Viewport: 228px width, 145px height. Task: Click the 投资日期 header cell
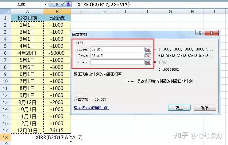pyautogui.click(x=27, y=18)
